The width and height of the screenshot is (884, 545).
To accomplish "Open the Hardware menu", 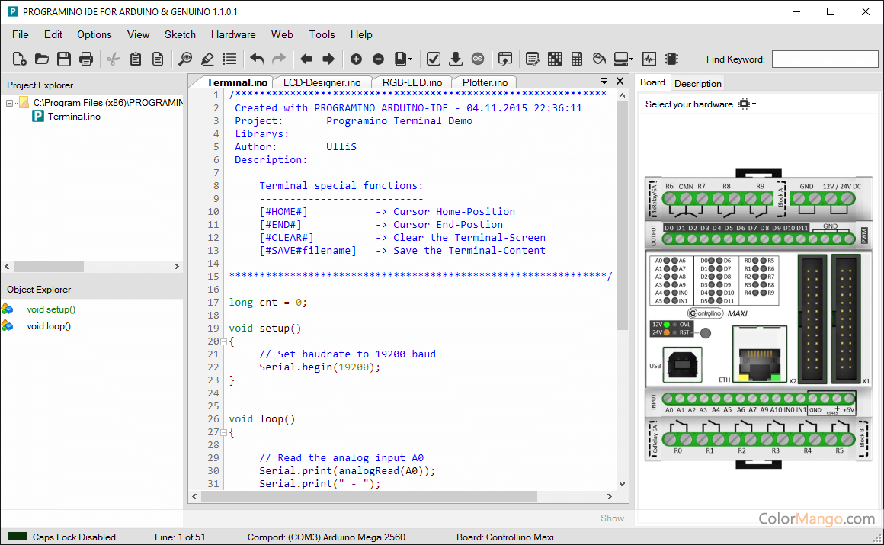I will coord(233,34).
